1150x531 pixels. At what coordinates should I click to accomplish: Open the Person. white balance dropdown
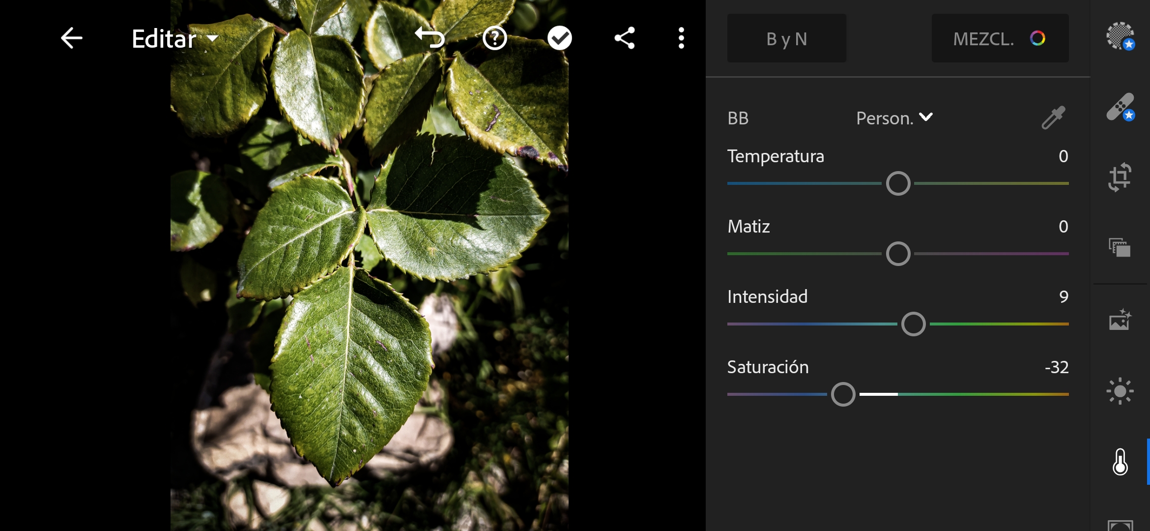point(894,118)
